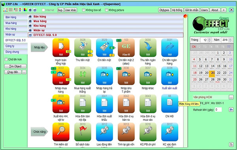Open Mua hàng xuất thẳng icon
This screenshot has height=150, width=237.
click(x=83, y=76)
